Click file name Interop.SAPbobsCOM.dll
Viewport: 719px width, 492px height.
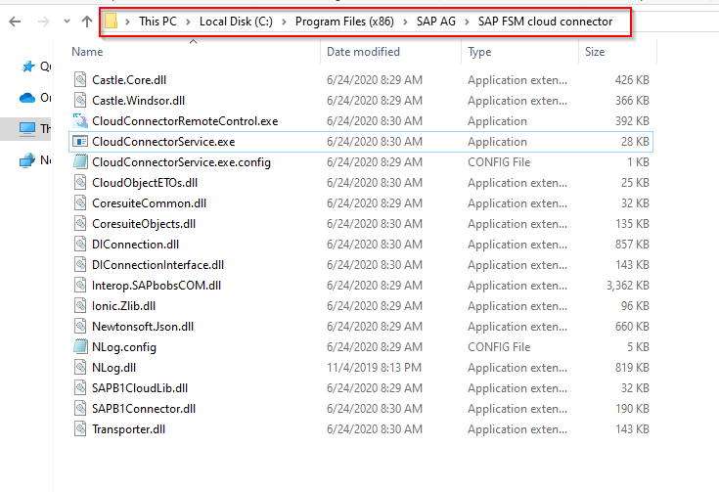(x=157, y=286)
